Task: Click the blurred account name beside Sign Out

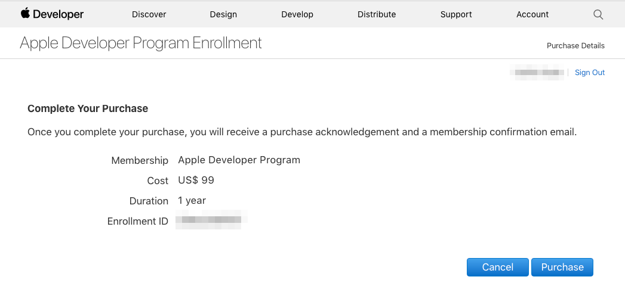Action: point(537,73)
